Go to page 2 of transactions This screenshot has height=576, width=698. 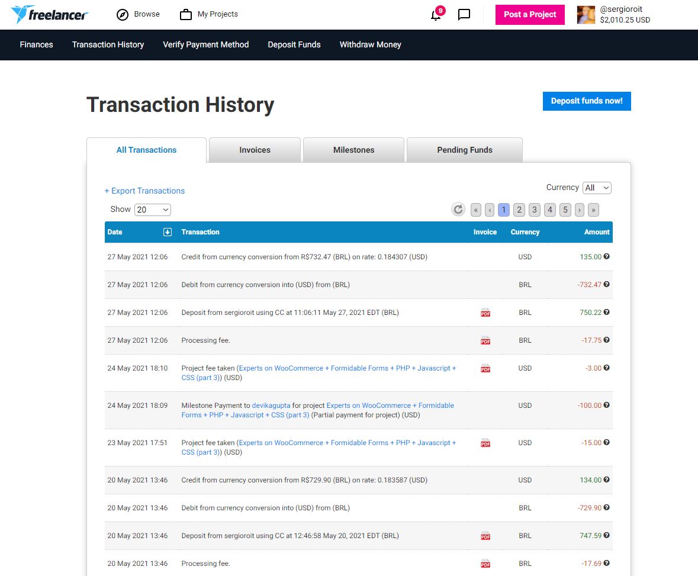[x=519, y=210]
